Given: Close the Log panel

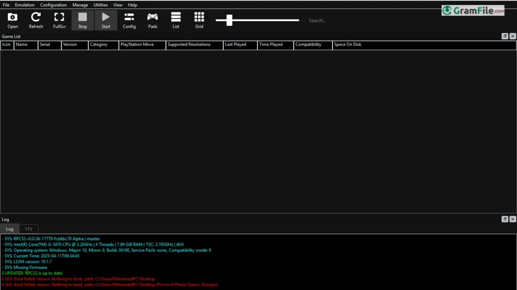Looking at the screenshot, I should point(512,219).
